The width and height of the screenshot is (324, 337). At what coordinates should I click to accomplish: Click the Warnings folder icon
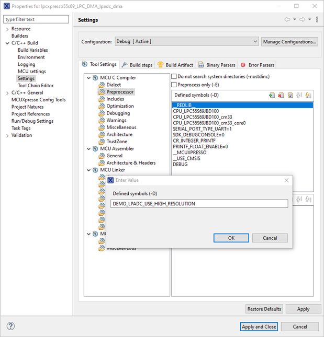pos(102,120)
